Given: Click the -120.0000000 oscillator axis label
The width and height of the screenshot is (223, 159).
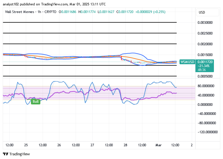Looking at the screenshot, I should click(x=208, y=132).
